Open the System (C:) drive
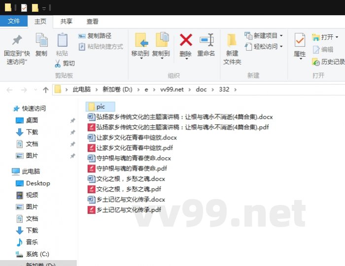 (33, 254)
